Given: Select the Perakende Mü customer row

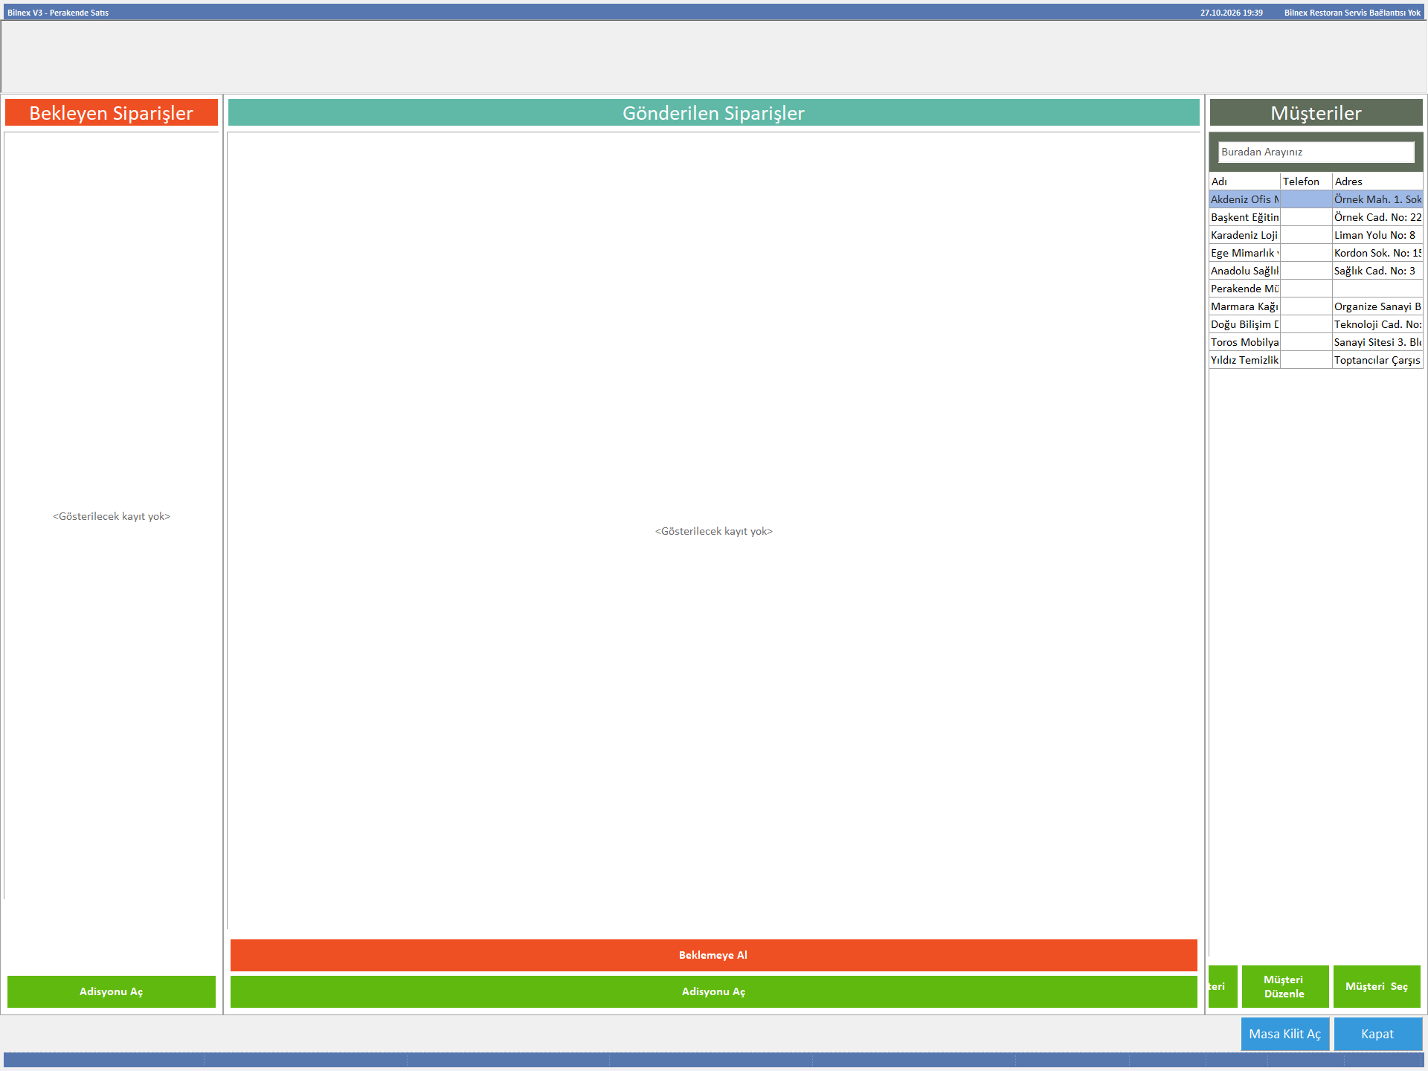Looking at the screenshot, I should (x=1316, y=289).
